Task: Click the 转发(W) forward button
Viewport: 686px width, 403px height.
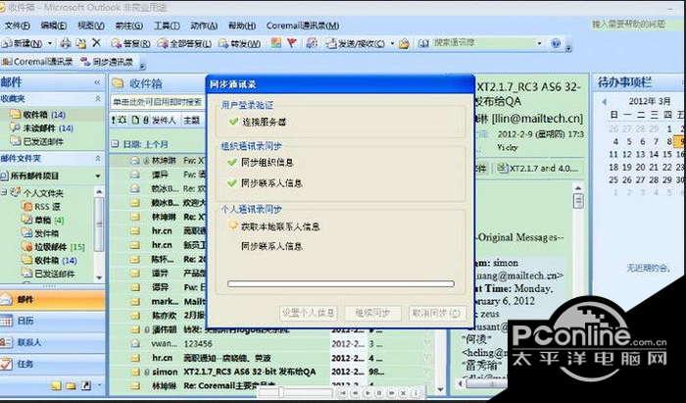Action: [239, 43]
